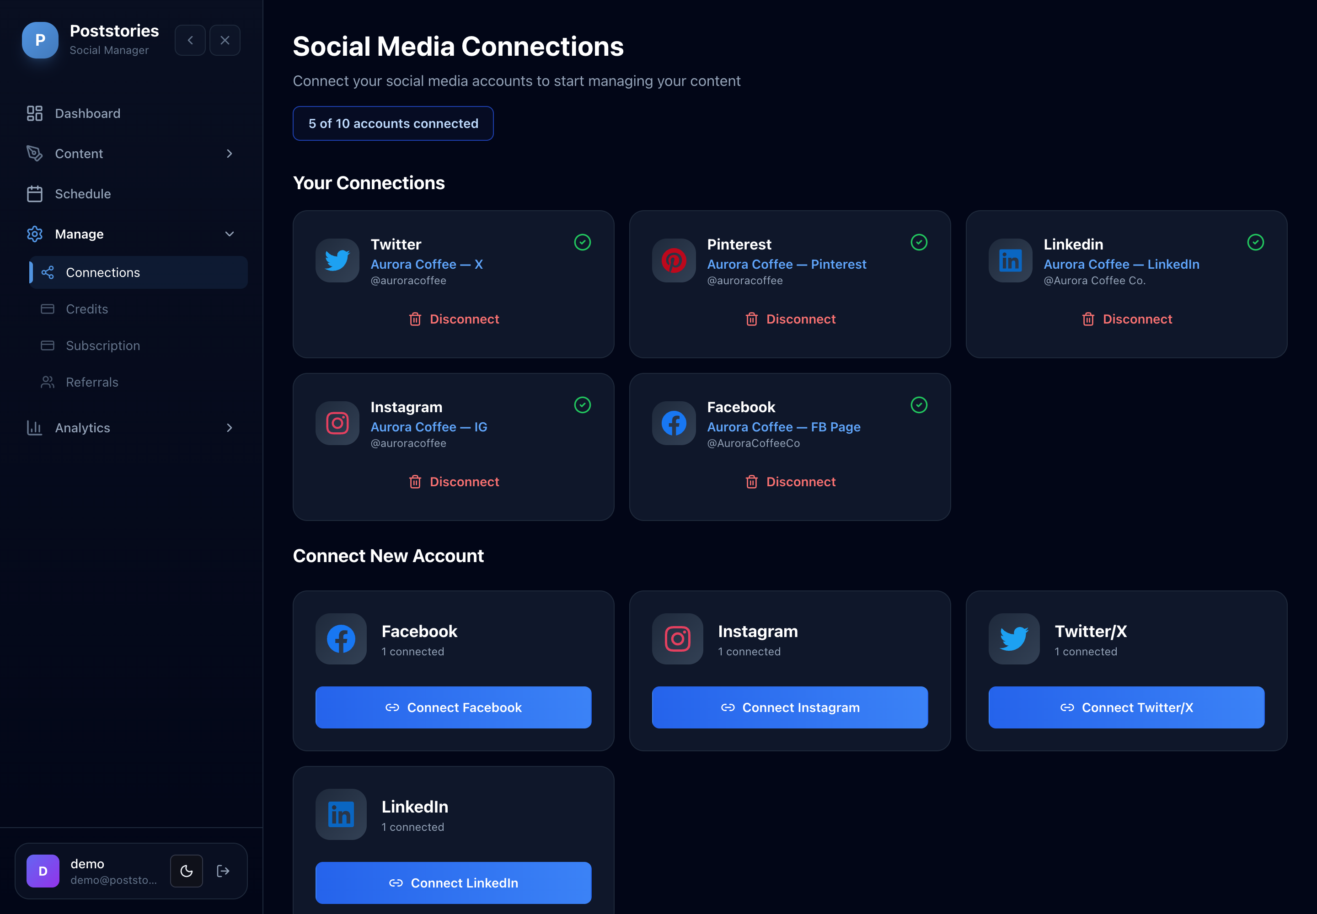Screen dimensions: 1317x914
Task: Go to Schedule
Action: click(x=131, y=194)
